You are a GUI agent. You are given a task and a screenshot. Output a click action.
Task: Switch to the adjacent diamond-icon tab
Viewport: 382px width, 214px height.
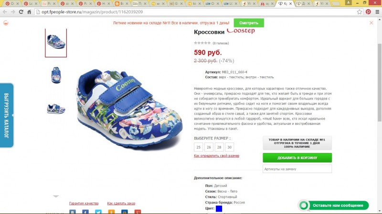tap(303, 3)
